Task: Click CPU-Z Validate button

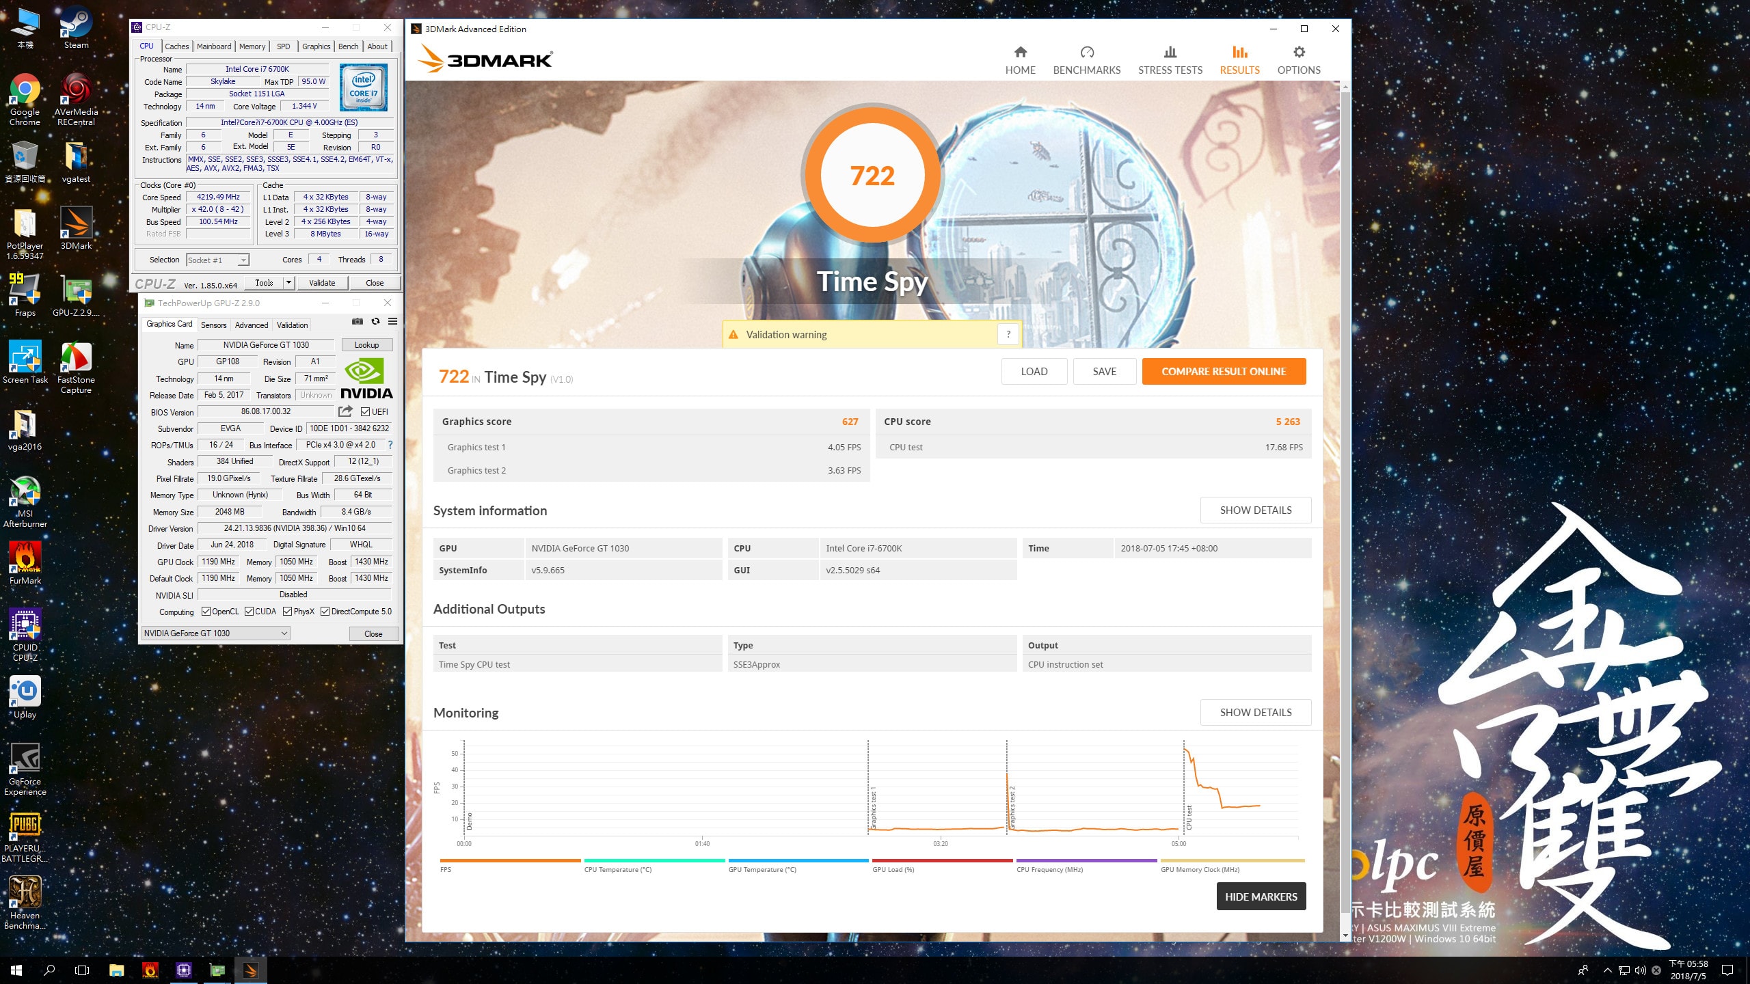Action: [x=322, y=283]
